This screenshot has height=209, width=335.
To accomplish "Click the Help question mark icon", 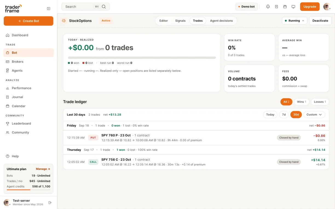I will 8,156.
